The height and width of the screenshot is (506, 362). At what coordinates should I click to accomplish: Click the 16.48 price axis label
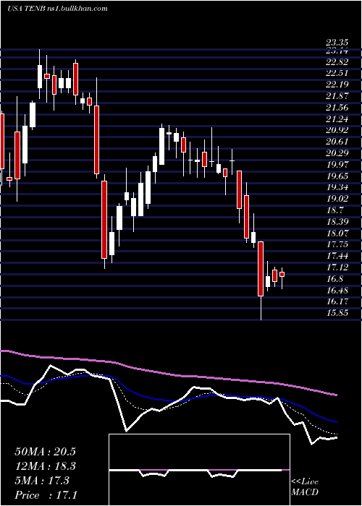(337, 290)
